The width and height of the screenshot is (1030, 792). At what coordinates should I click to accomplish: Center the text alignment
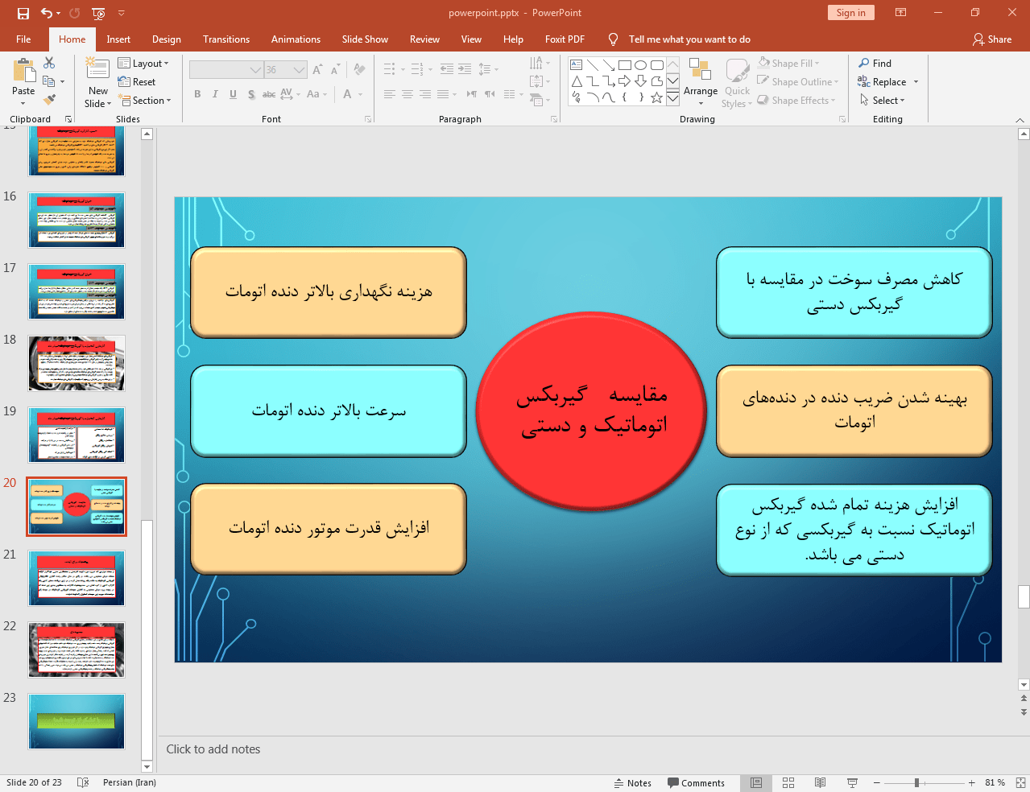pyautogui.click(x=407, y=94)
